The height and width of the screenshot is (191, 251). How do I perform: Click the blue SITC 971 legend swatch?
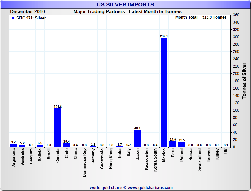coord(13,18)
